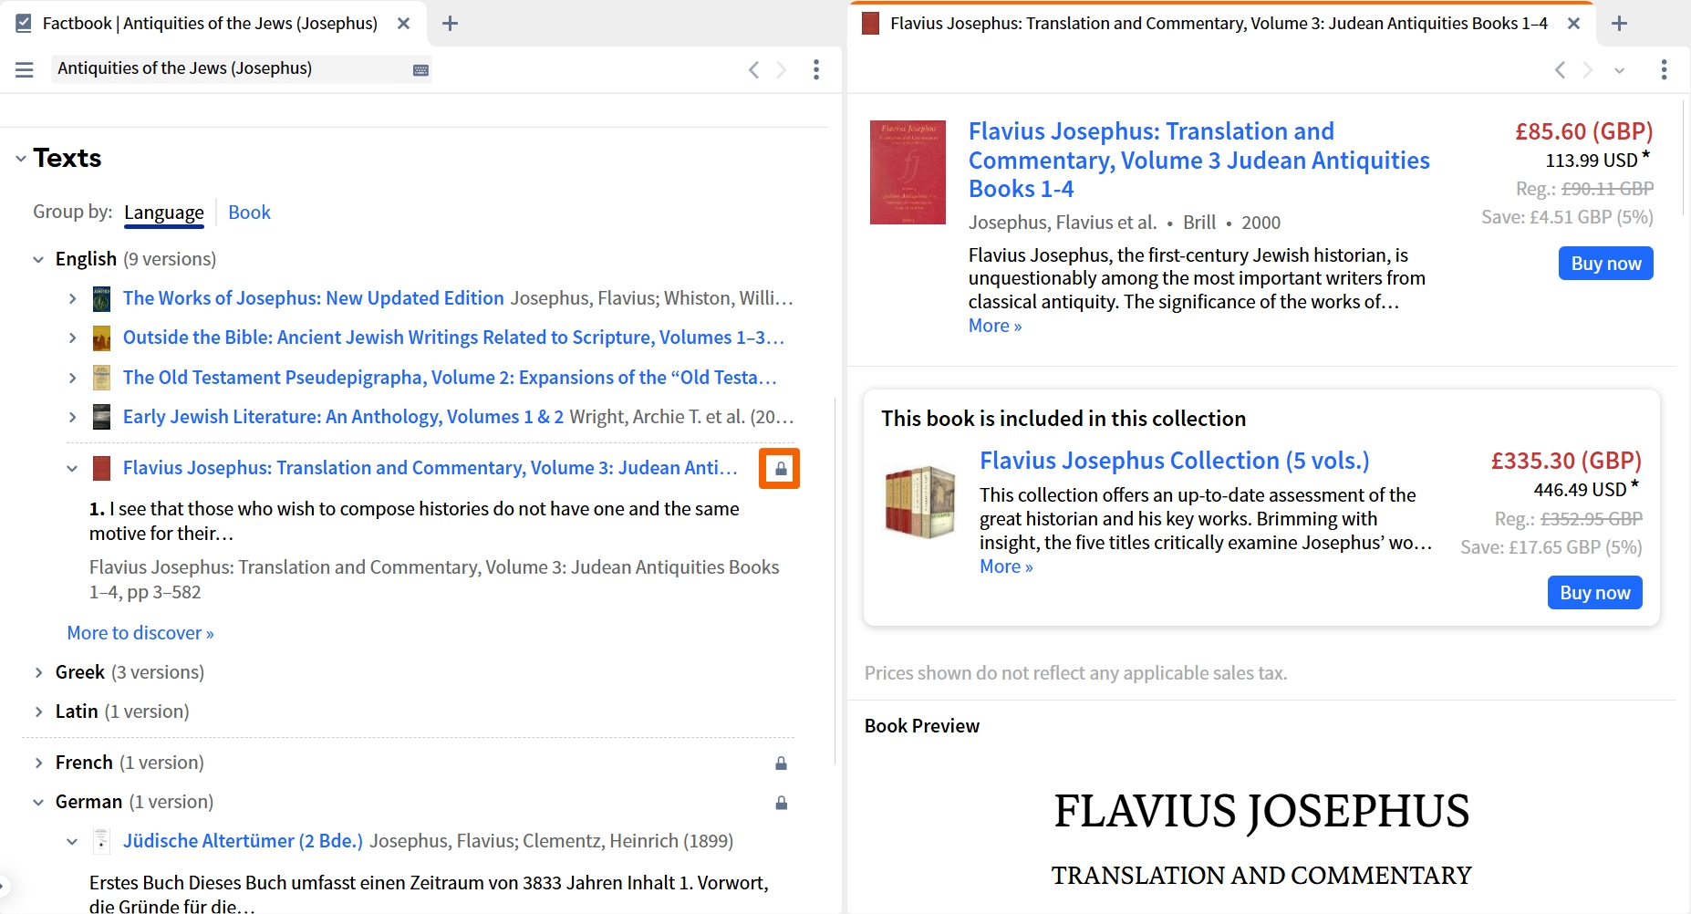Show more of Volume 3 description
Image resolution: width=1691 pixels, height=914 pixels.
[995, 326]
